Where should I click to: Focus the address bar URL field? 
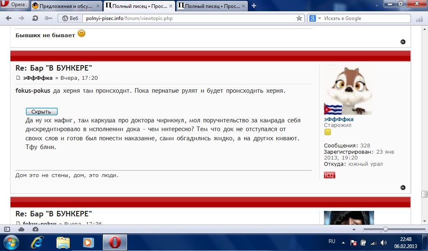(189, 18)
